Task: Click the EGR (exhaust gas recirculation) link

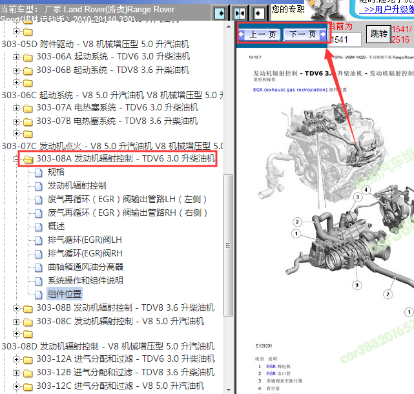Action: [x=290, y=90]
